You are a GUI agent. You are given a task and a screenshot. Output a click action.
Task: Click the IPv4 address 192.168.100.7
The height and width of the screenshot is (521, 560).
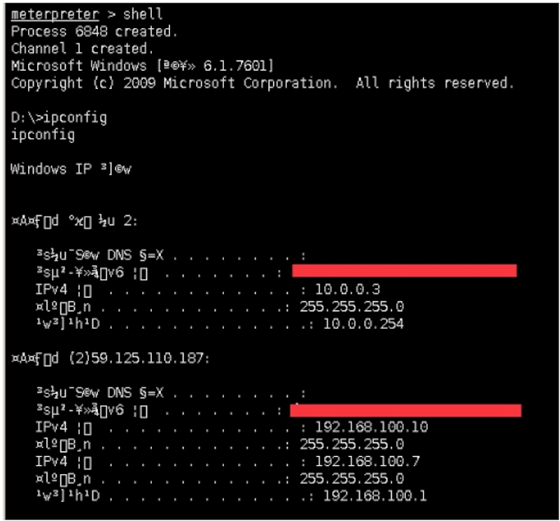(367, 462)
